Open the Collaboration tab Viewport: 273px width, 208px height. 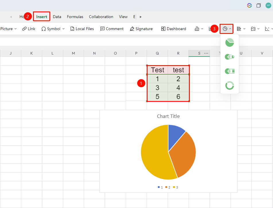click(x=101, y=17)
